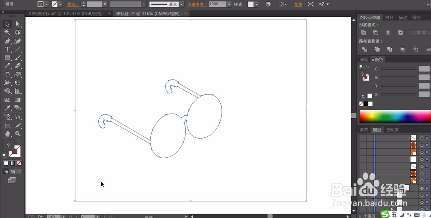Viewport: 431px width, 218px height.
Task: Click the Outline pathfinder icon
Action: tap(415, 49)
